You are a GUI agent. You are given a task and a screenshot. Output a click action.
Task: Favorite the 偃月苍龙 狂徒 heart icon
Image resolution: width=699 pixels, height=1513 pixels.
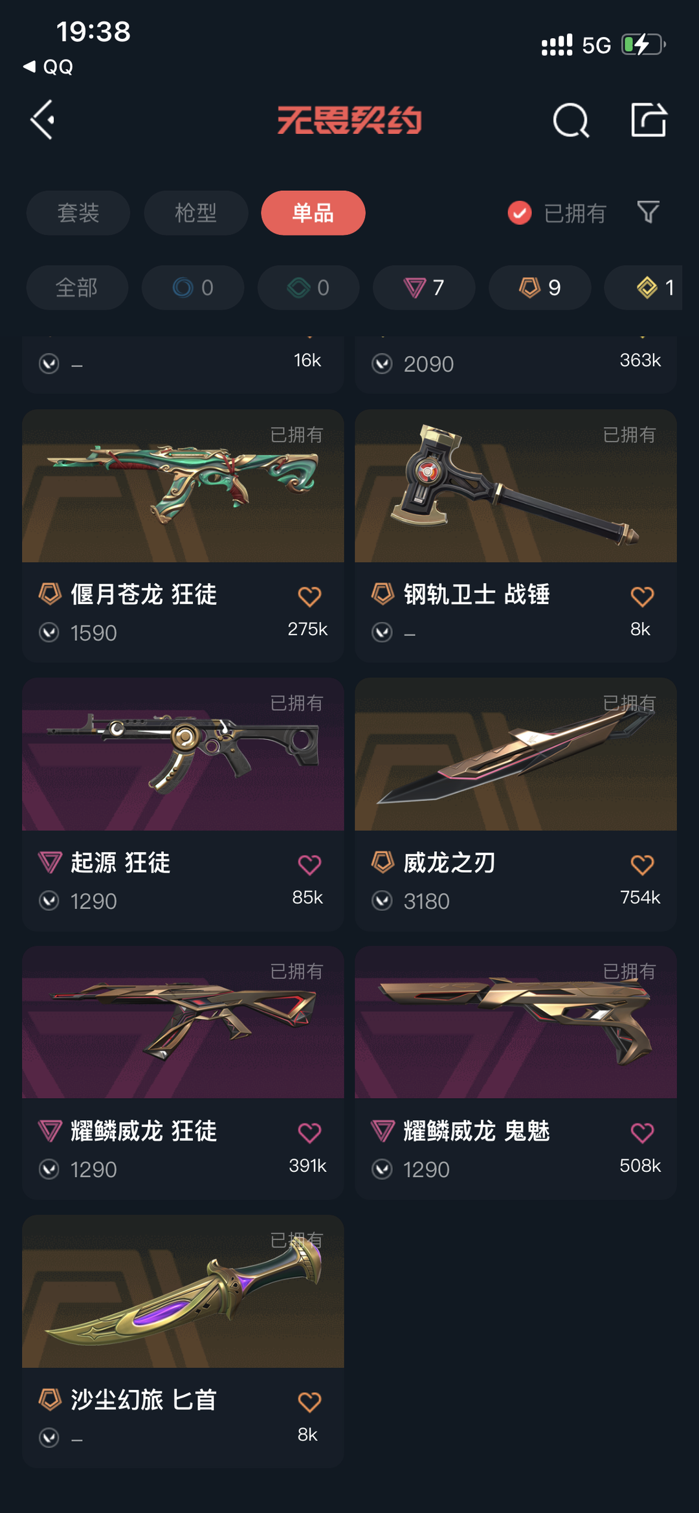point(309,596)
